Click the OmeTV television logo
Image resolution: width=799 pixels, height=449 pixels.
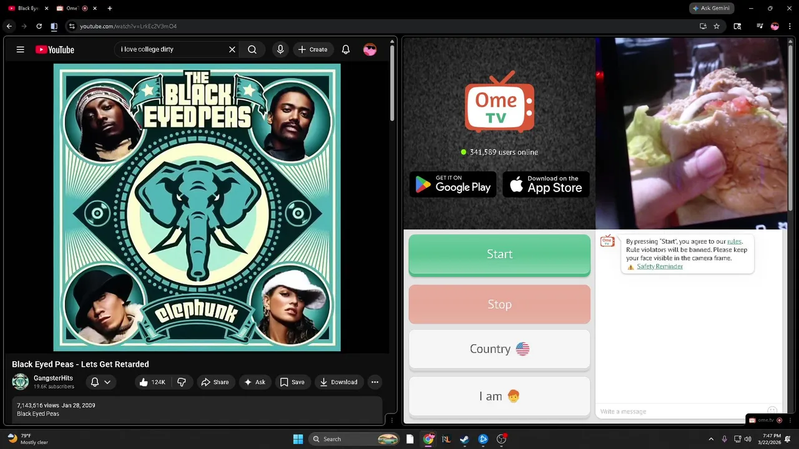499,103
